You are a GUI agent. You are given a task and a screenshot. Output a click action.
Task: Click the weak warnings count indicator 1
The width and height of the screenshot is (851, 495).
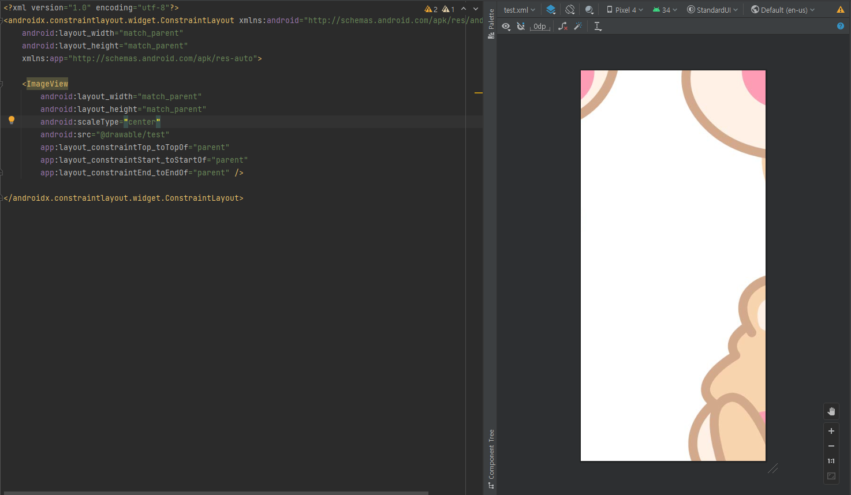coord(449,9)
